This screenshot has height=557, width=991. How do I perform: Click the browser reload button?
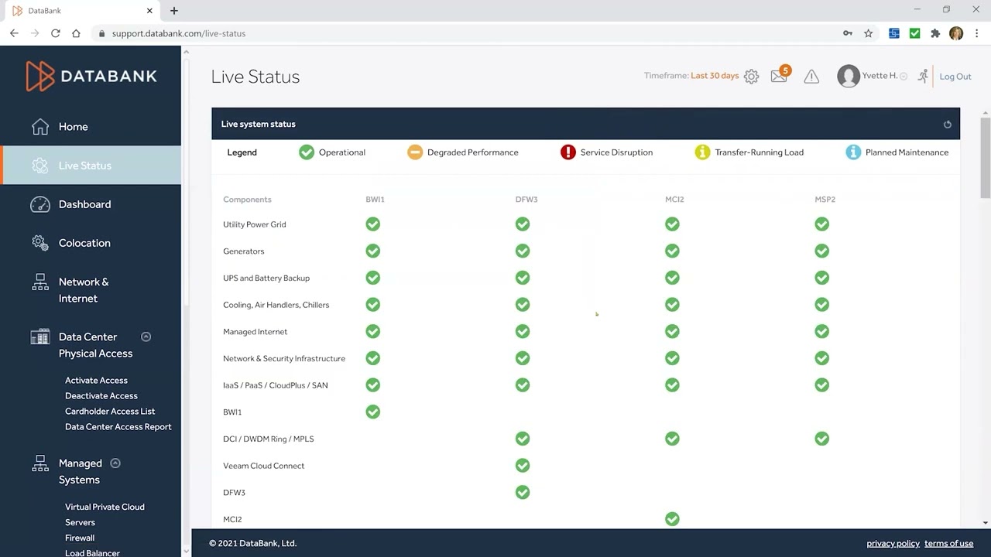[x=56, y=33]
